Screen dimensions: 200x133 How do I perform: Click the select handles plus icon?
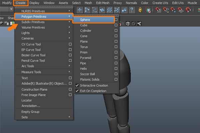(x=80, y=10)
